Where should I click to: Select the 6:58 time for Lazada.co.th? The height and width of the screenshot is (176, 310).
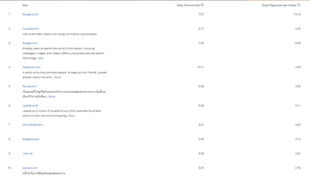tap(201, 106)
